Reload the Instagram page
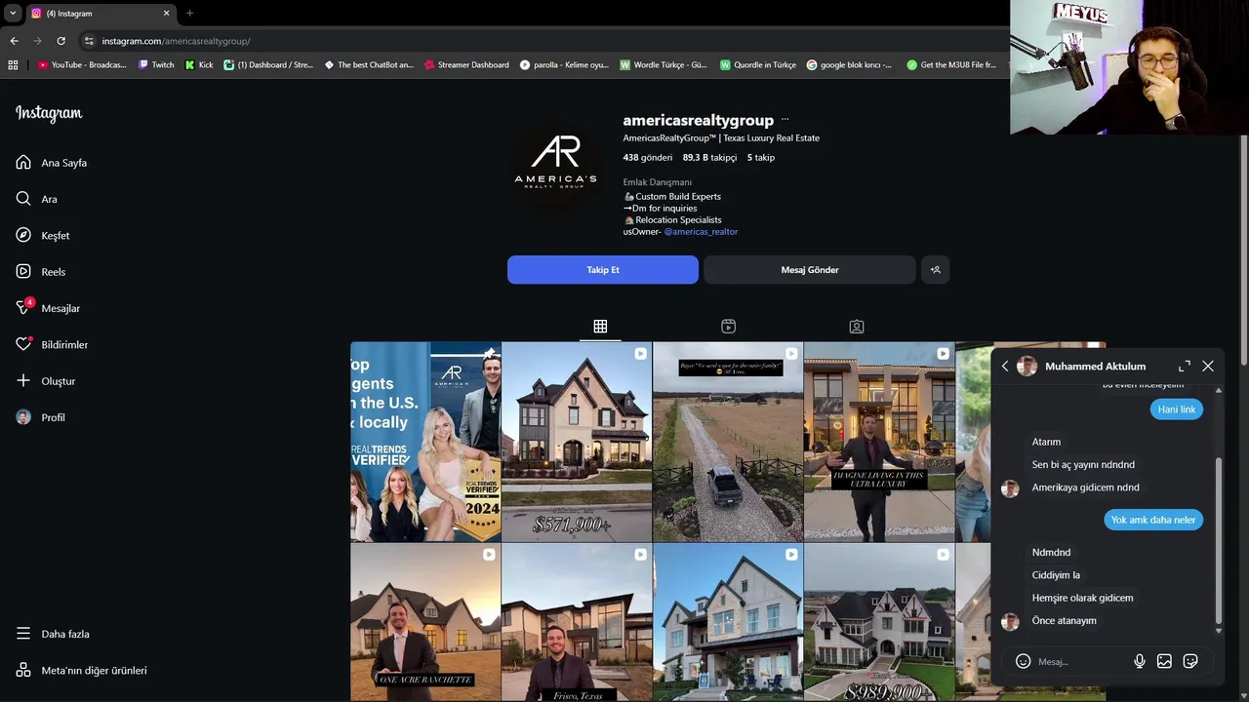 coord(60,41)
